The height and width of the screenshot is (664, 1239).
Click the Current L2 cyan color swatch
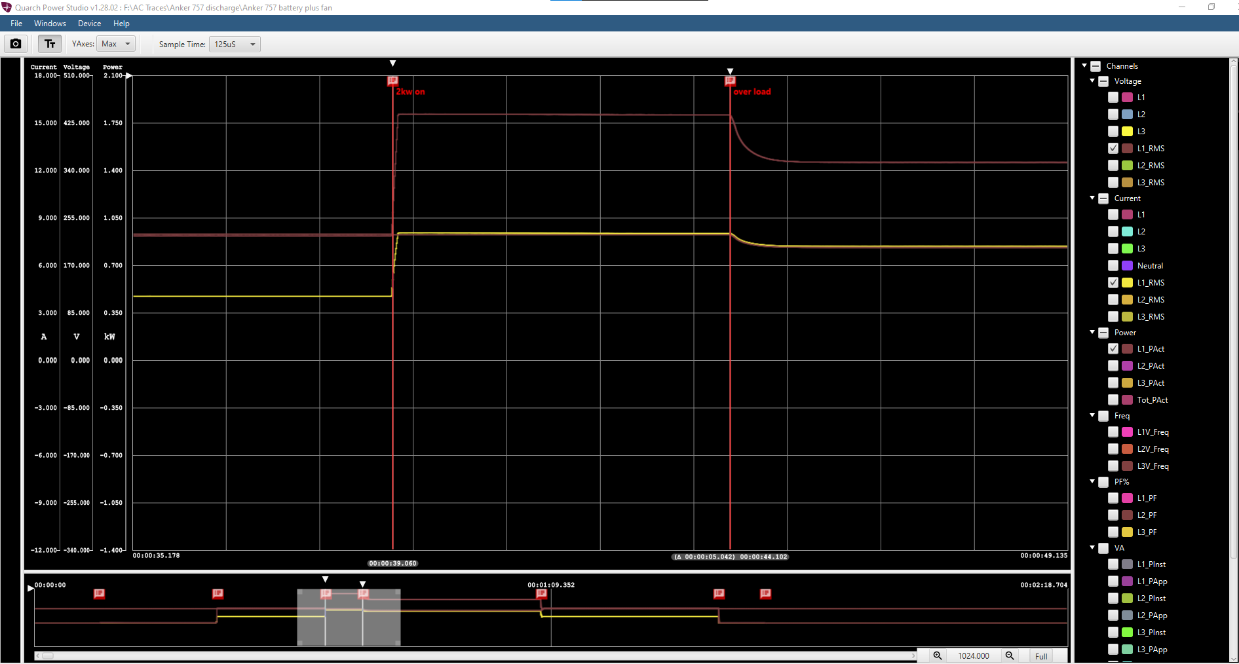coord(1128,231)
